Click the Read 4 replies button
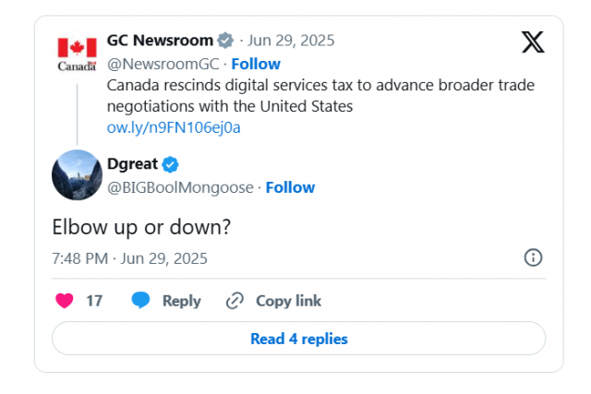Viewport: 591px width, 394px height. point(298,339)
